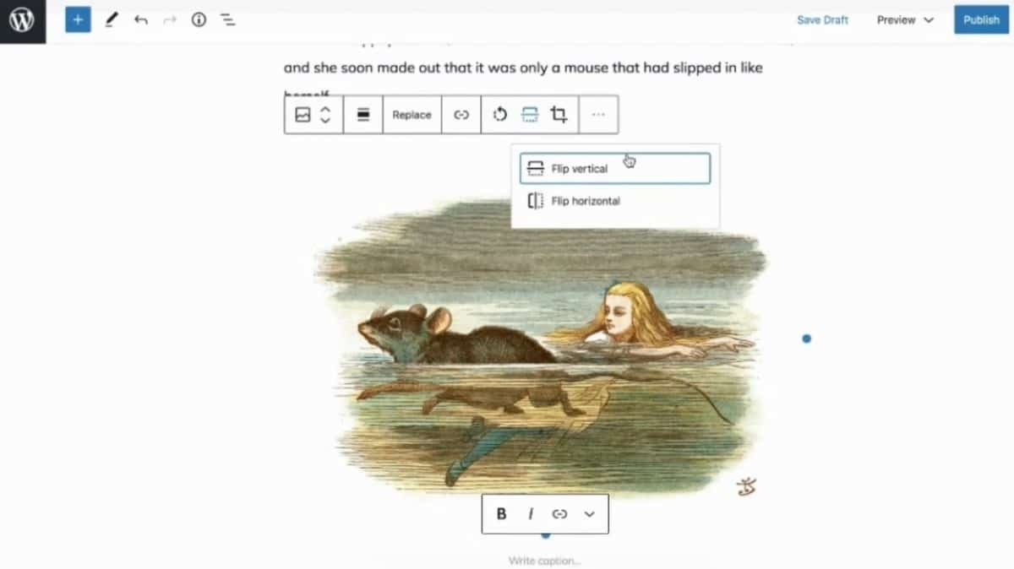Move the image block up
The image size is (1014, 569).
pyautogui.click(x=325, y=109)
